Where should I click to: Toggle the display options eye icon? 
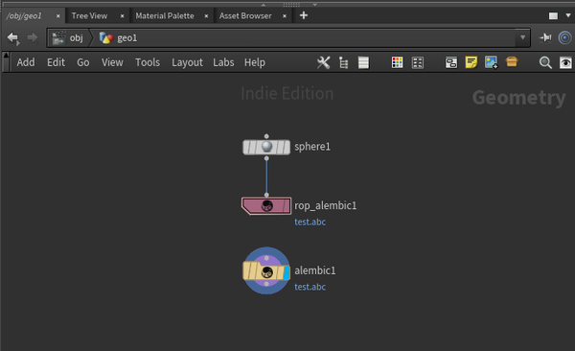[565, 62]
